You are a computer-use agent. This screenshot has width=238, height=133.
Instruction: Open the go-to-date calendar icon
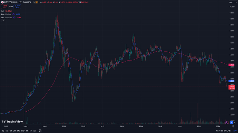40,131
